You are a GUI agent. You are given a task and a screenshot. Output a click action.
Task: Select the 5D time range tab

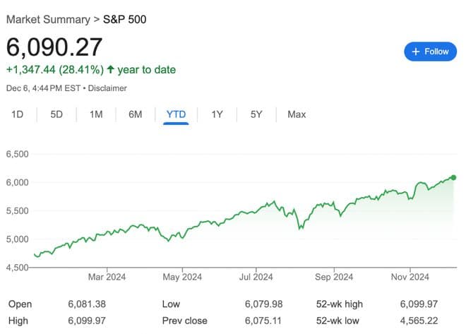pos(56,114)
